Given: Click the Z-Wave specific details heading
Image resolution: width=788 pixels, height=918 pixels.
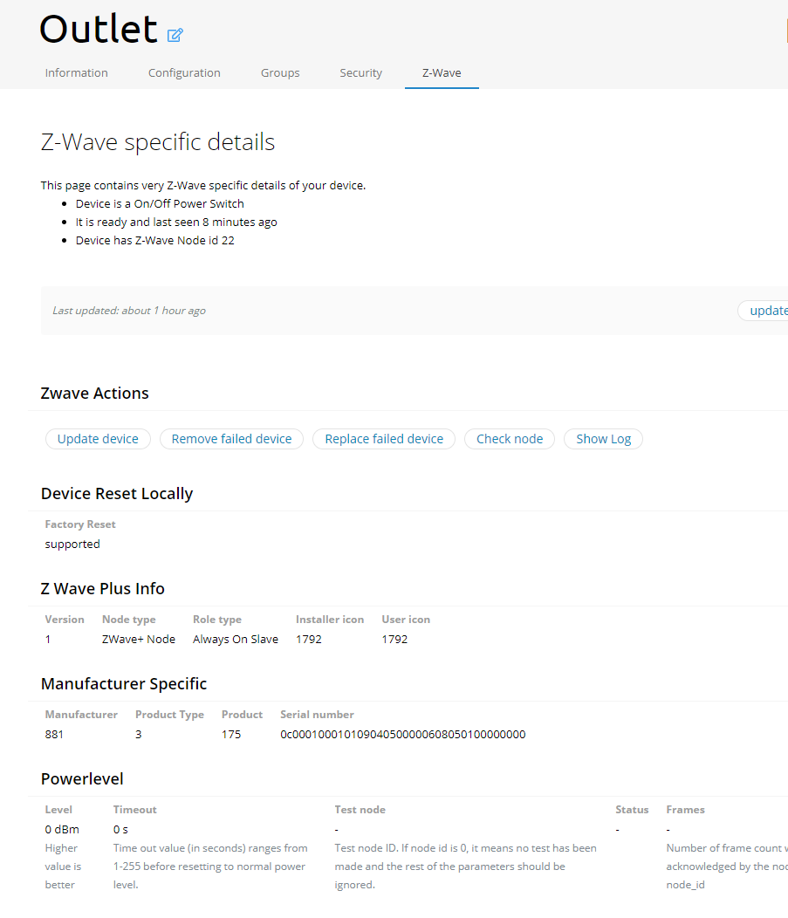Looking at the screenshot, I should (158, 142).
